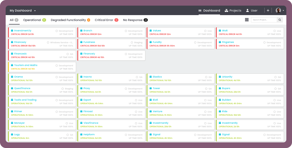Click calendar icon on Fundness card
The image size is (292, 148).
click(81, 42)
